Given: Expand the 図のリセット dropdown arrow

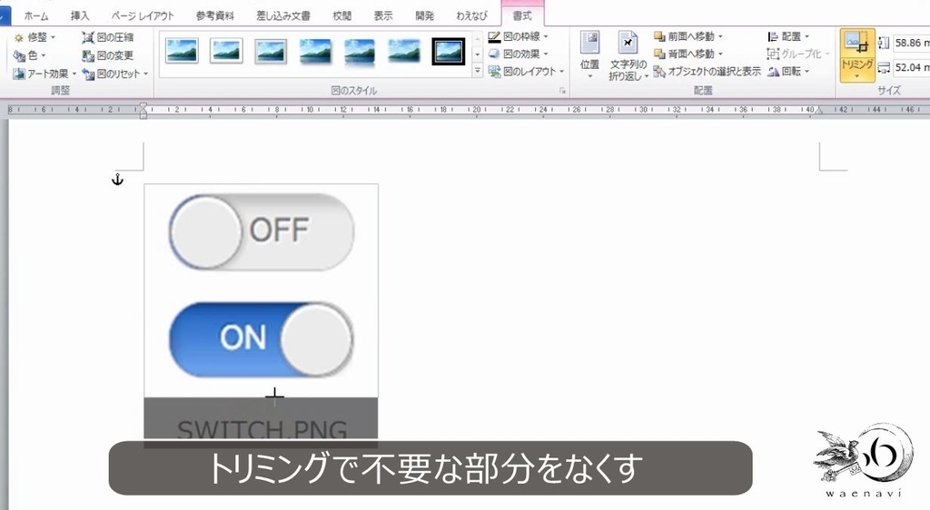Looking at the screenshot, I should tap(146, 74).
